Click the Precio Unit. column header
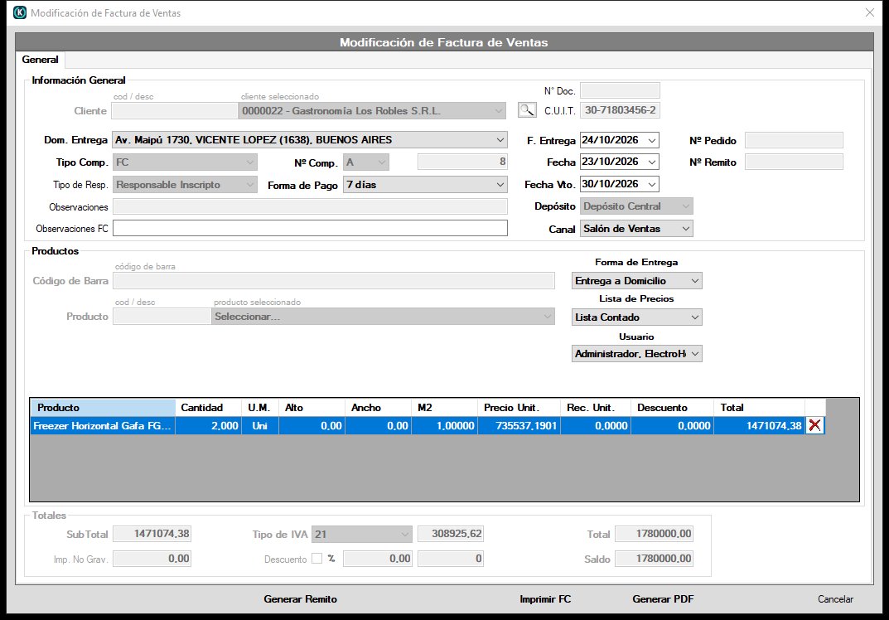This screenshot has width=889, height=620. pos(519,407)
